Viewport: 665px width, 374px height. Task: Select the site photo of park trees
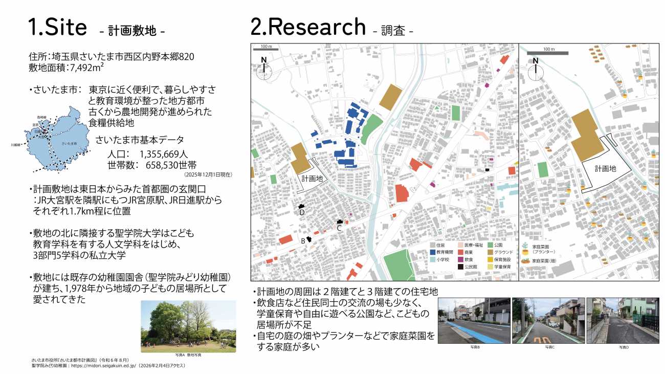click(x=188, y=326)
